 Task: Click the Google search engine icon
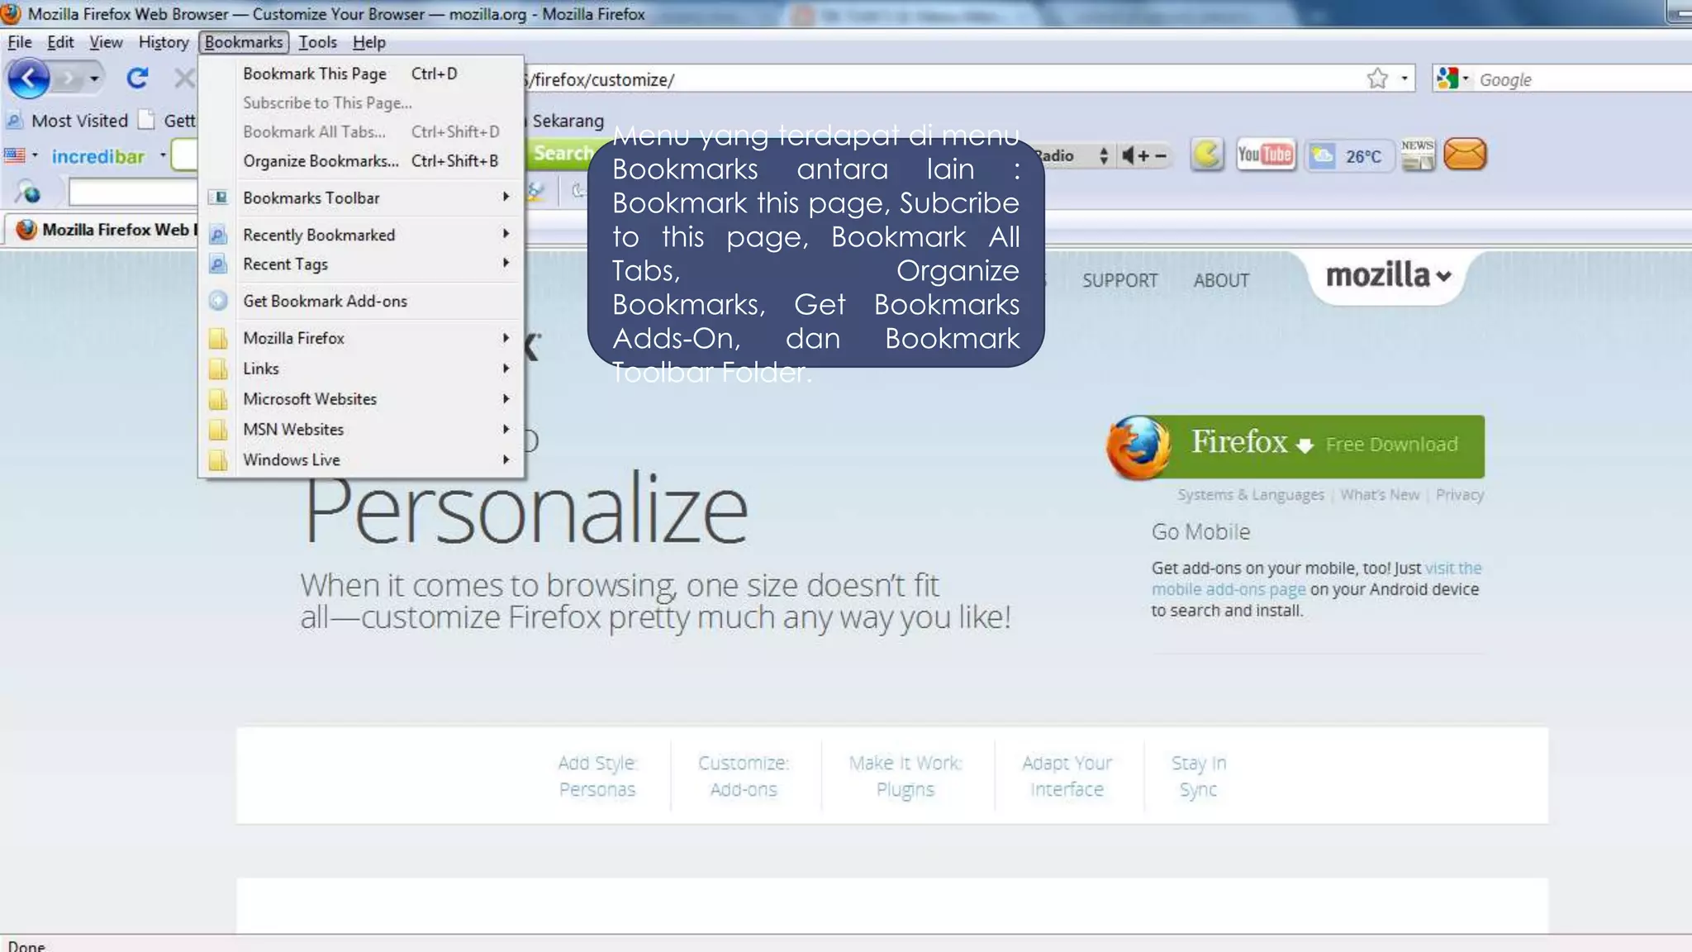coord(1447,79)
